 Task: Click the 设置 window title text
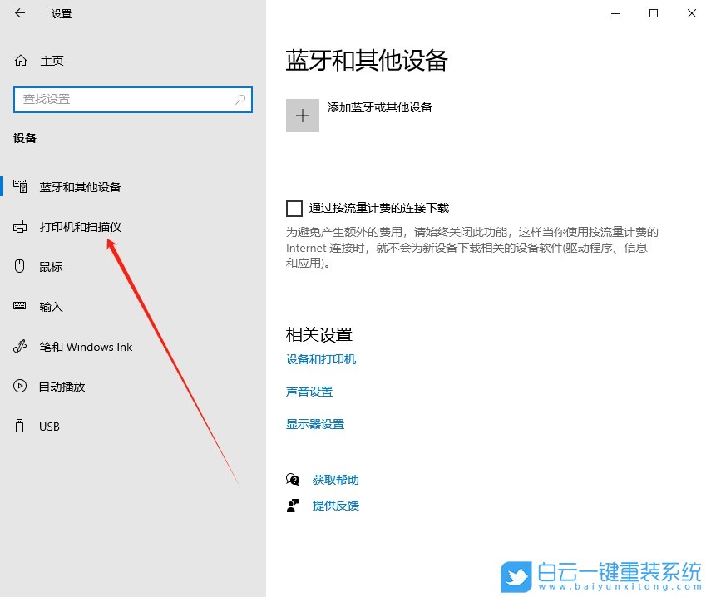pos(60,13)
